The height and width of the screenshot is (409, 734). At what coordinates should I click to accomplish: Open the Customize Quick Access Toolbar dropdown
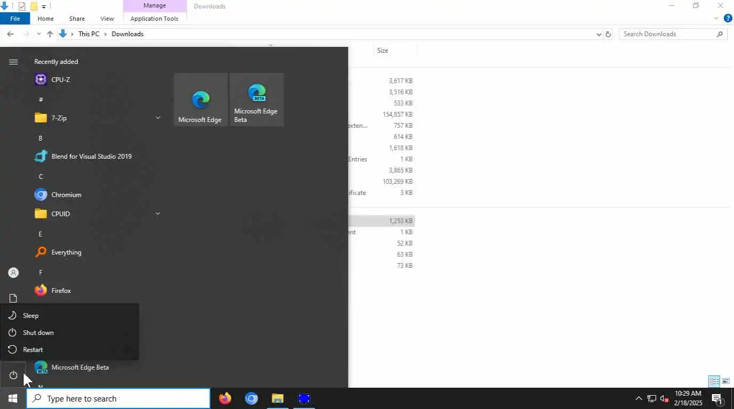point(44,6)
